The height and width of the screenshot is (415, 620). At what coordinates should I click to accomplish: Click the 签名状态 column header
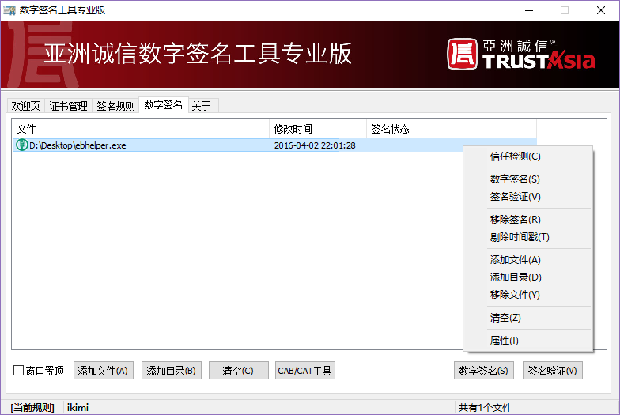[x=451, y=129]
